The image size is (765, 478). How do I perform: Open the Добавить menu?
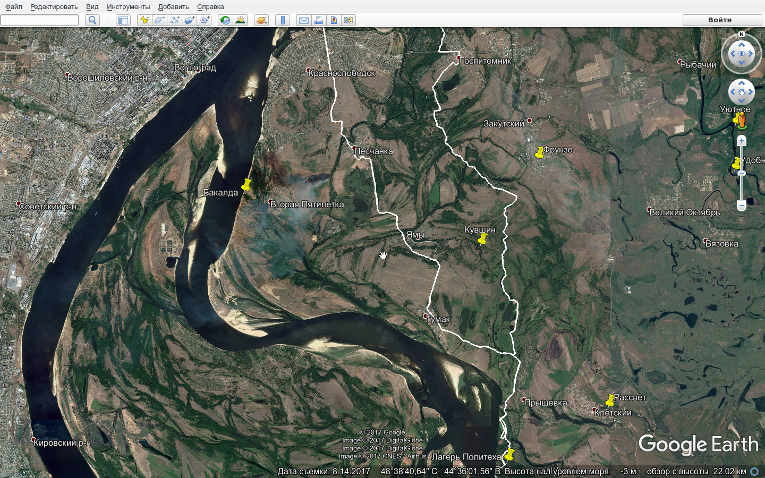[174, 7]
